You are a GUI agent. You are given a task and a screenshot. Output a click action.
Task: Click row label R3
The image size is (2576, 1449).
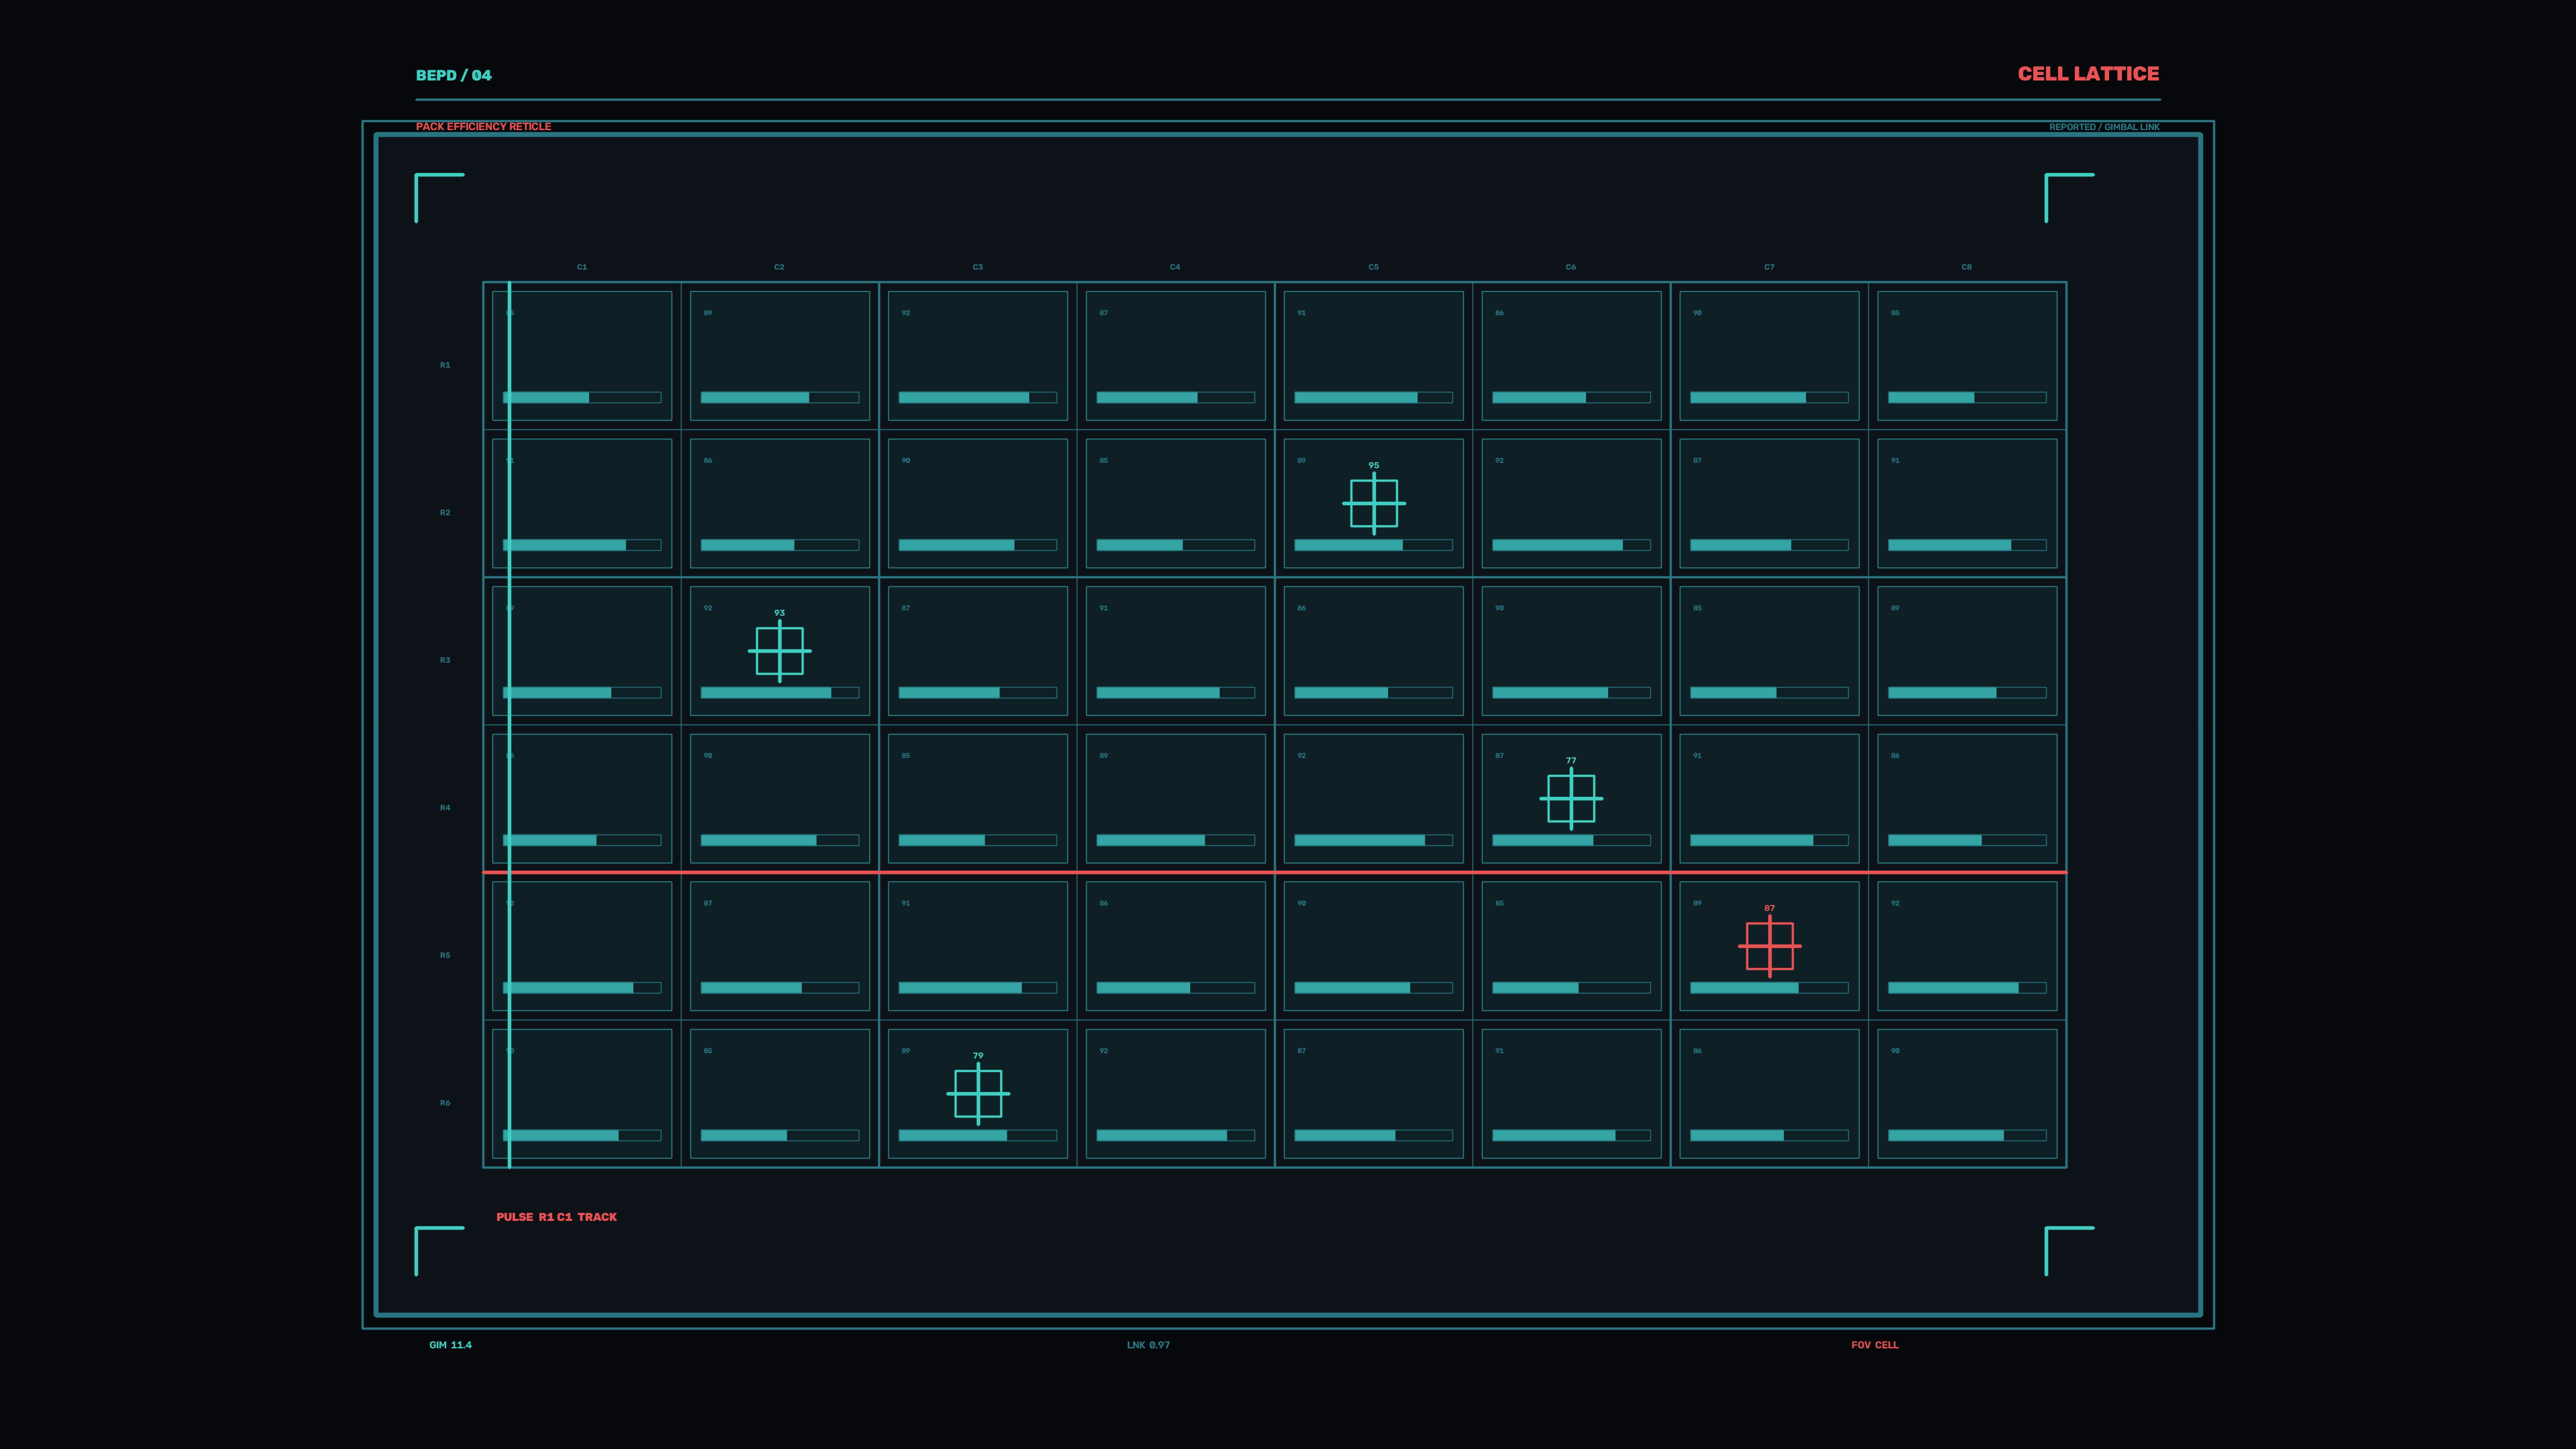point(445,660)
